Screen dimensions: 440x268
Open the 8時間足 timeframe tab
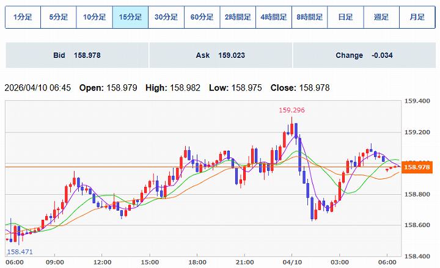tap(310, 17)
